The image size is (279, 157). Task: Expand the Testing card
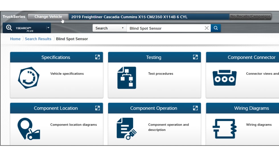click(x=195, y=57)
